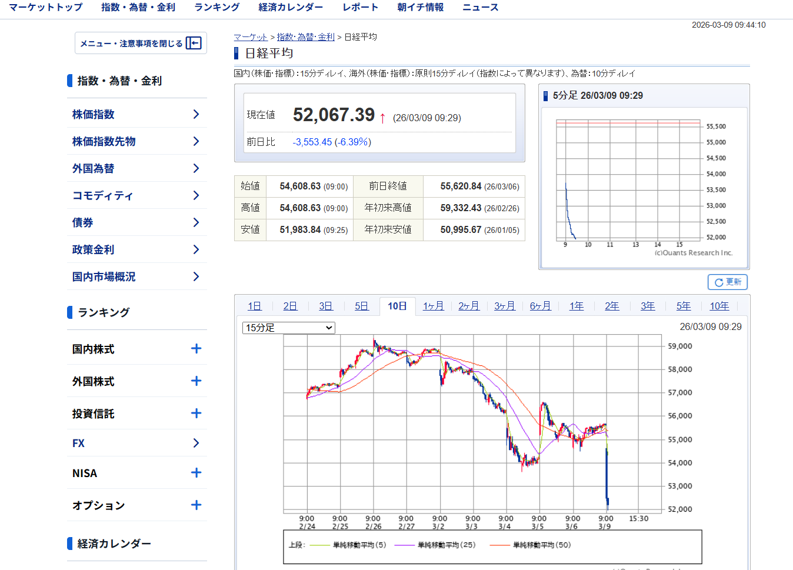
Task: Click the chevron arrow next to 株価指数先物
Action: 196,141
